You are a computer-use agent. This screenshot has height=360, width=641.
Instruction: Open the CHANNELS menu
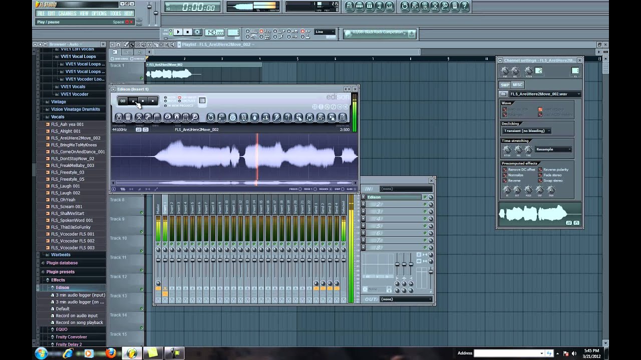[67, 13]
